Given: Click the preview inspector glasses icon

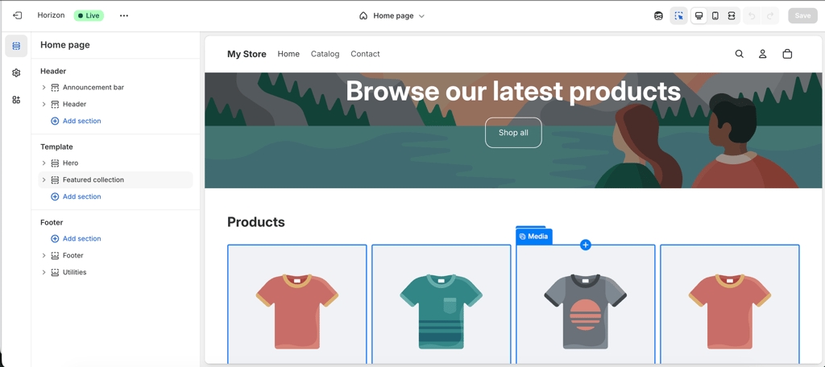Looking at the screenshot, I should tap(658, 16).
